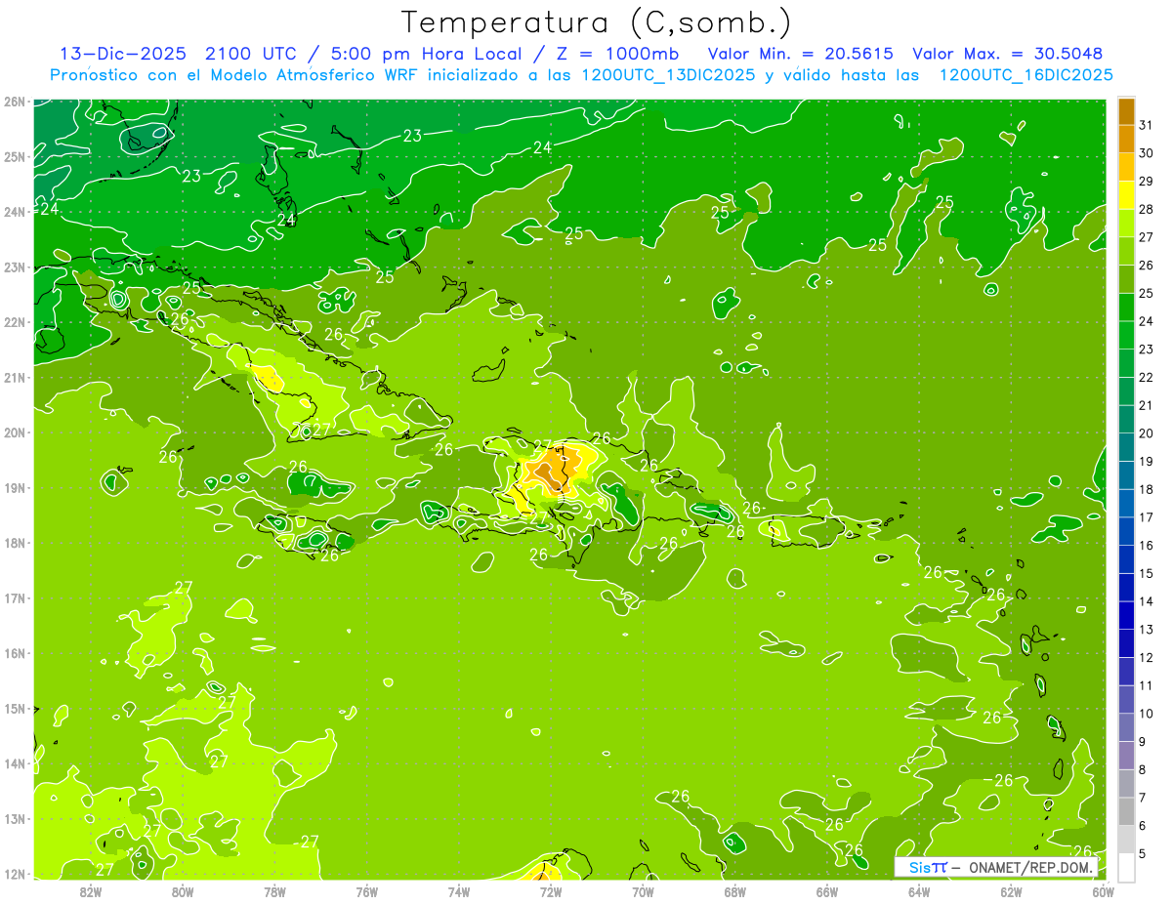The image size is (1172, 905).
Task: Click the "25N" latitude axis label
Action: [15, 156]
